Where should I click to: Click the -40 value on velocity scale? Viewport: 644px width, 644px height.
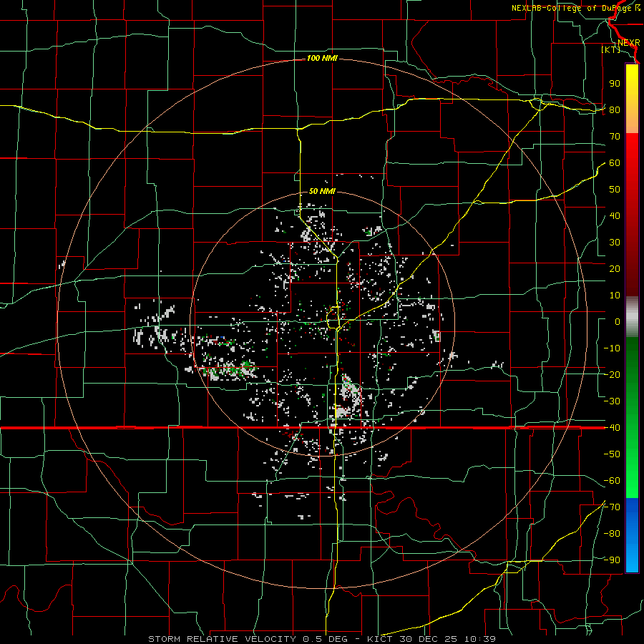pyautogui.click(x=612, y=428)
